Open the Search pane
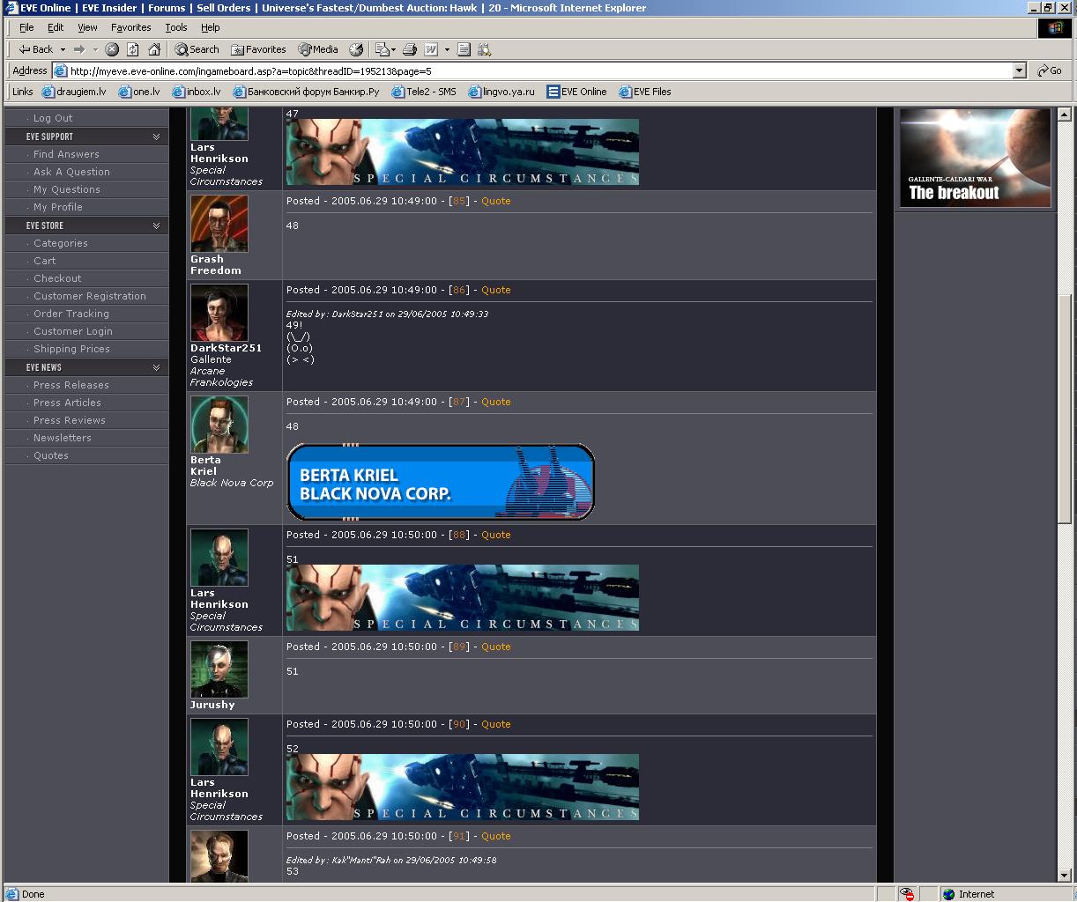Image resolution: width=1077 pixels, height=902 pixels. [197, 49]
